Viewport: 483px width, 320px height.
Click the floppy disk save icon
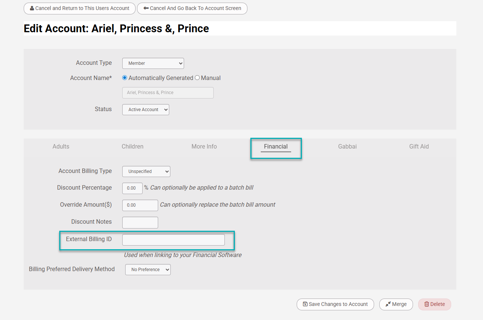(x=305, y=304)
